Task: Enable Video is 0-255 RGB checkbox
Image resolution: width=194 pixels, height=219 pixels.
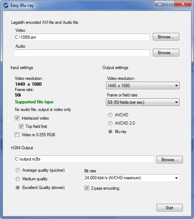Action: click(17, 135)
